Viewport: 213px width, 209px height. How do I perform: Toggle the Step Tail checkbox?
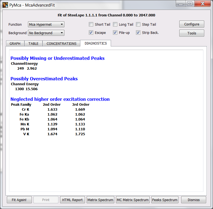pyautogui.click(x=138, y=25)
